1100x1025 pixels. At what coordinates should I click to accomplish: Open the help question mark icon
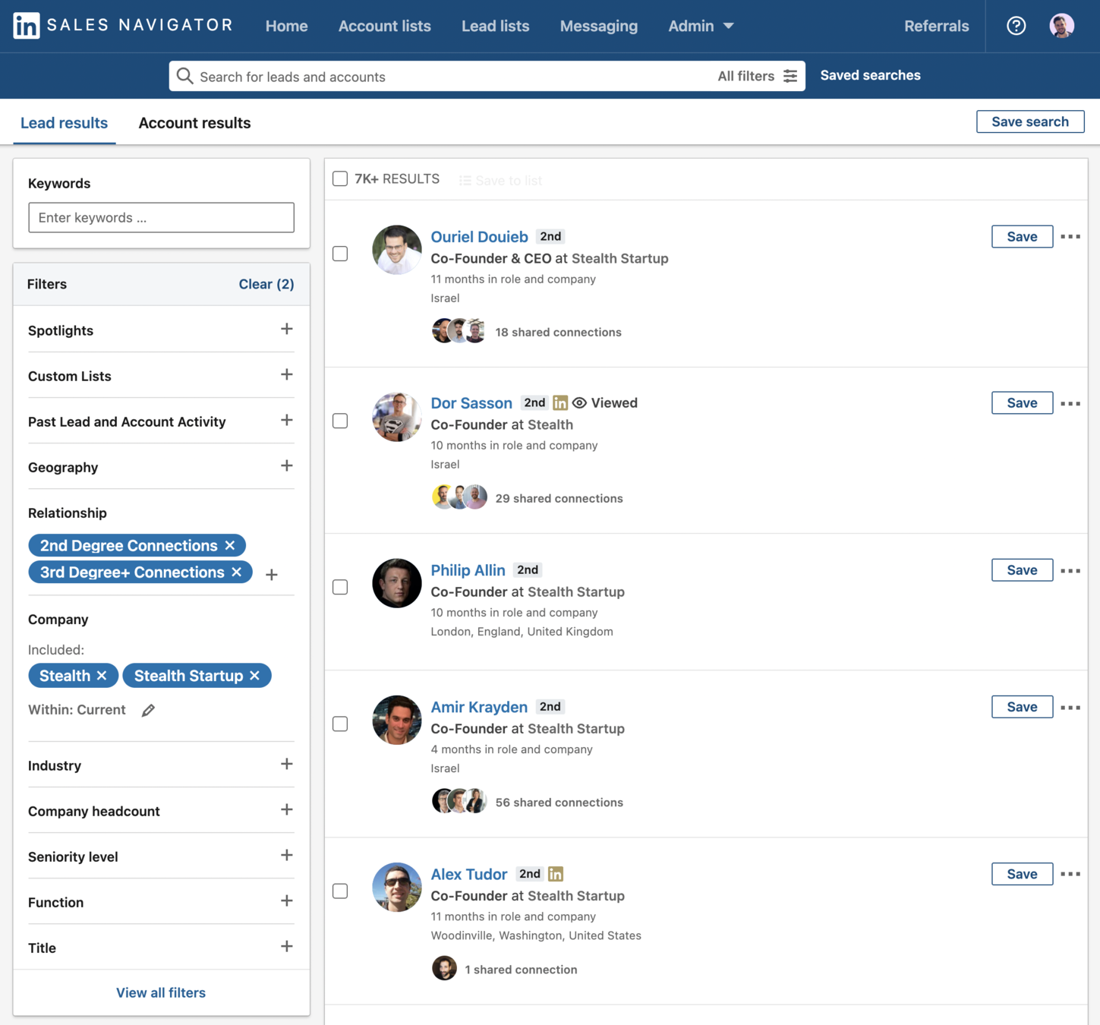(1016, 26)
